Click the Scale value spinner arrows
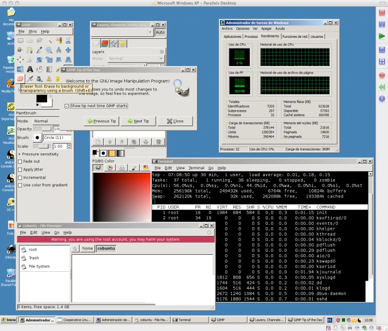 click(x=69, y=146)
